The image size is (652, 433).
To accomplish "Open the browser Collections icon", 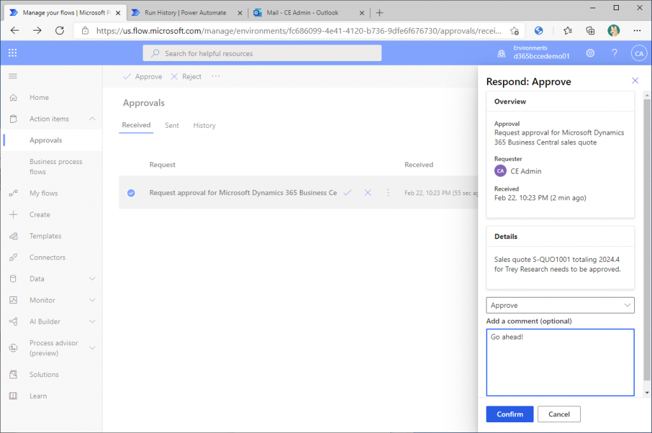I will point(590,31).
